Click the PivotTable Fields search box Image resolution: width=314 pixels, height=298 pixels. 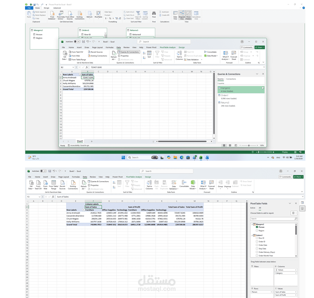pyautogui.click(x=274, y=219)
